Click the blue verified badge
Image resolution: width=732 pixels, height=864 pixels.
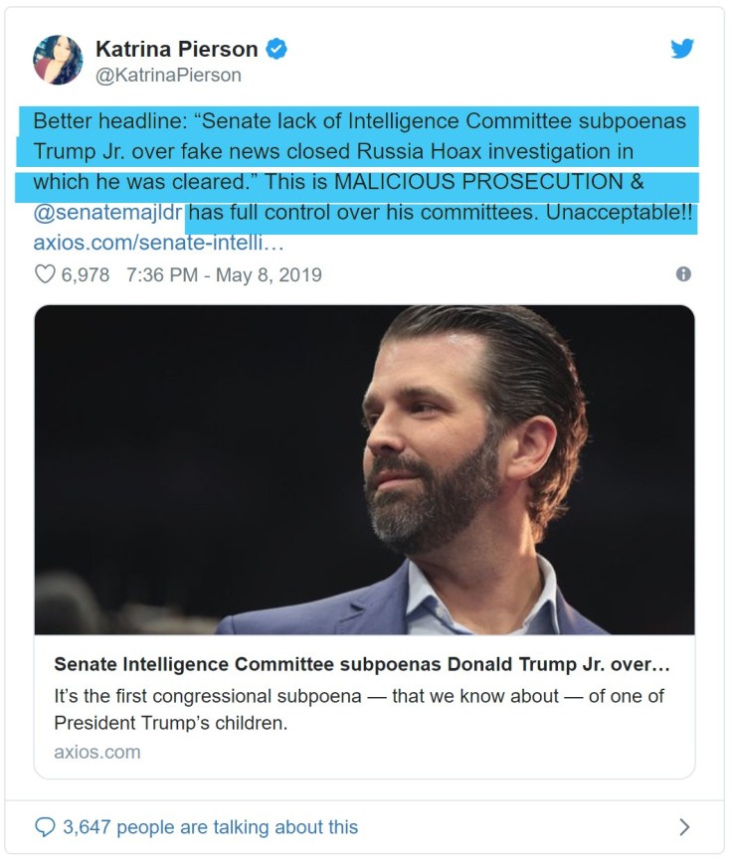[x=277, y=49]
